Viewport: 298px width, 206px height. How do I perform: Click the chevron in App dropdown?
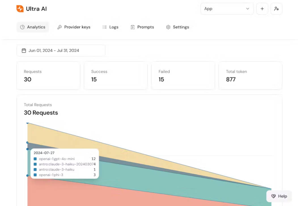(x=248, y=9)
